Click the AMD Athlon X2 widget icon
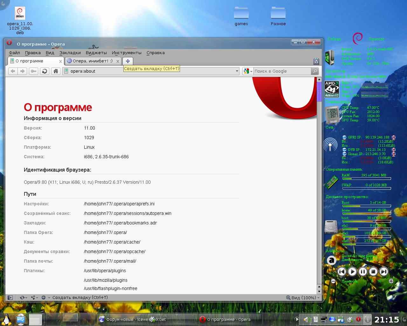 click(x=332, y=89)
